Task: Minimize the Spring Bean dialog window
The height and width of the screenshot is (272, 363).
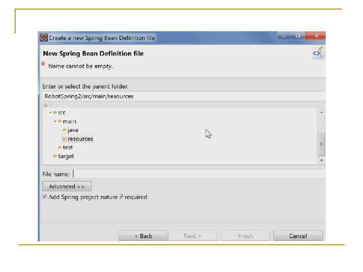Action: pyautogui.click(x=284, y=36)
